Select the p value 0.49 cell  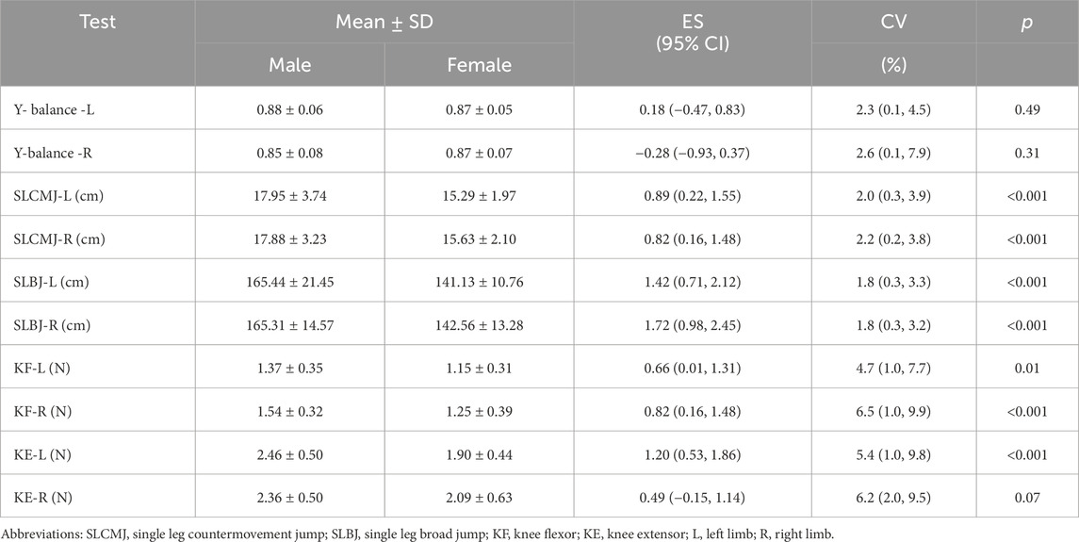pos(1030,111)
